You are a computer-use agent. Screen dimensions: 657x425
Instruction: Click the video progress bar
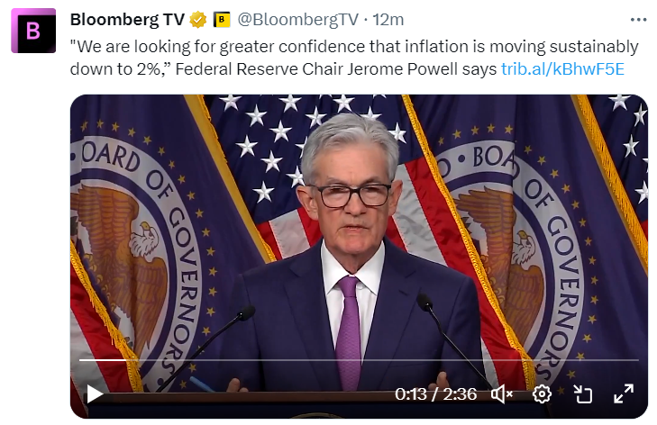[359, 360]
